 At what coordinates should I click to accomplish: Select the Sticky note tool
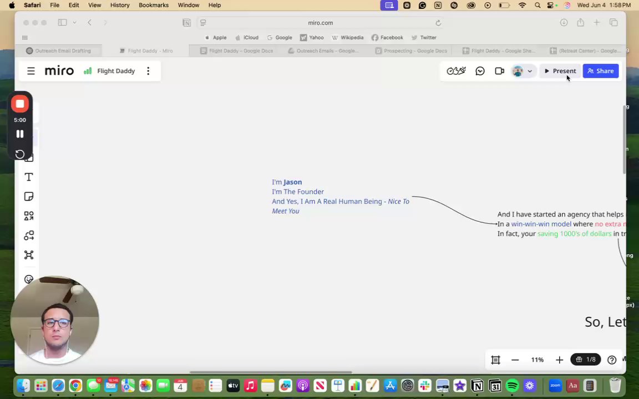point(28,197)
